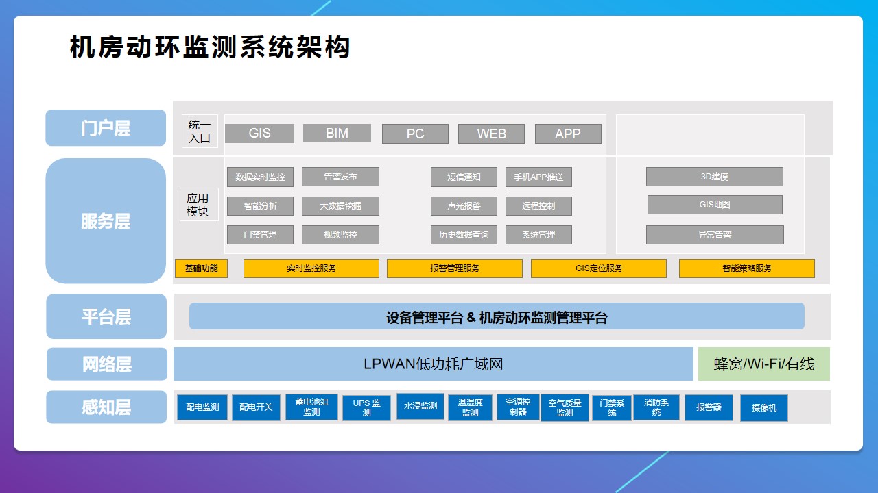Click the 设备管理平台 platform bar
Screen dimensions: 878x493
point(497,317)
